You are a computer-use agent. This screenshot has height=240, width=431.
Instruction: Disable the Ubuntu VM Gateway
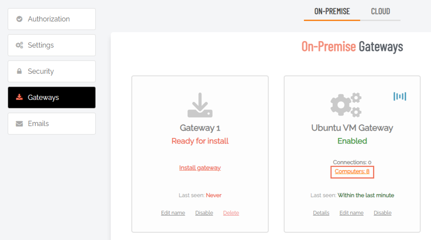[383, 213]
